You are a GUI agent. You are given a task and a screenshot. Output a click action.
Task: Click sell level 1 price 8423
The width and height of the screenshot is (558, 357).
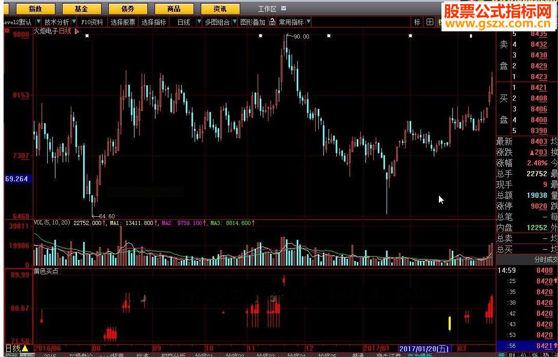pos(539,77)
